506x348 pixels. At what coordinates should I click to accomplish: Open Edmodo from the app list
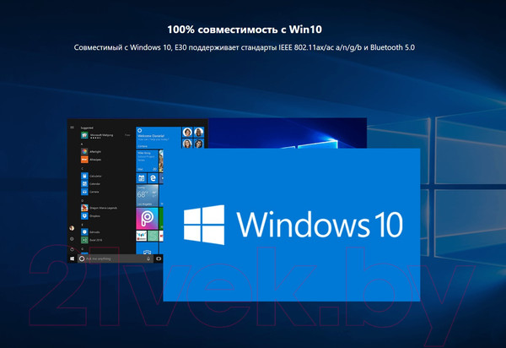[91, 232]
